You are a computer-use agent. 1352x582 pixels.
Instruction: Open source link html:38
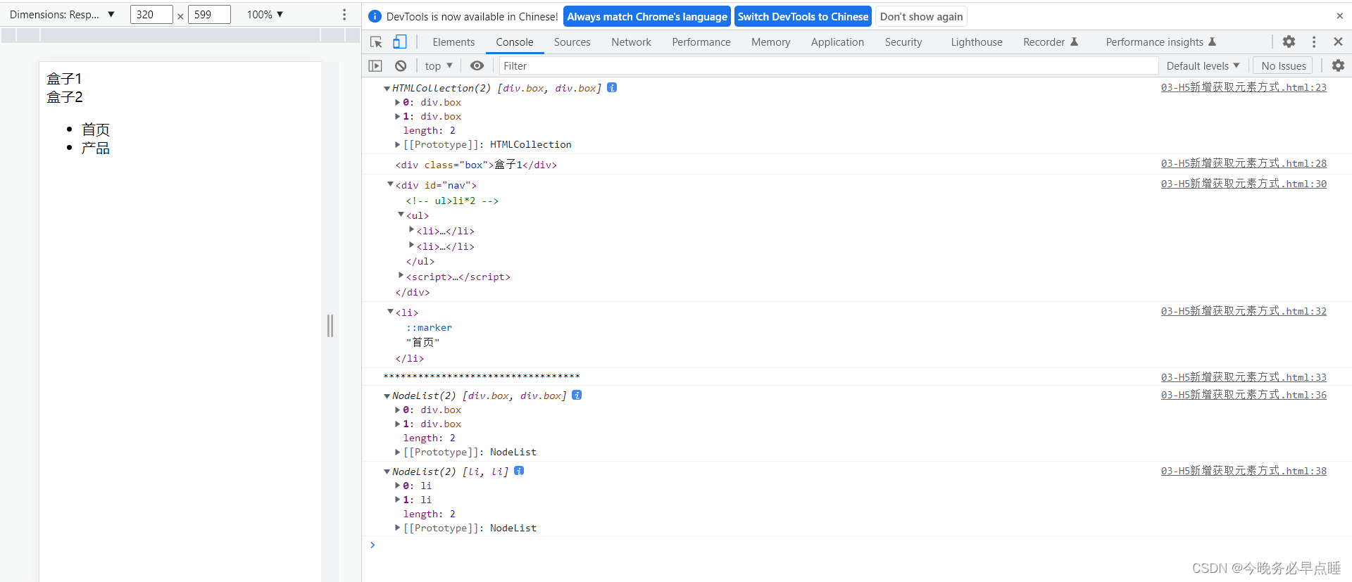[1244, 471]
